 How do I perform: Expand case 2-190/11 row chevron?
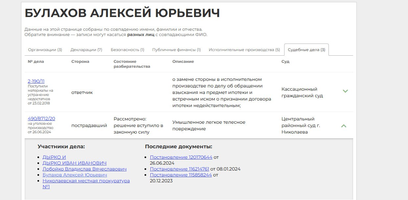point(345,91)
